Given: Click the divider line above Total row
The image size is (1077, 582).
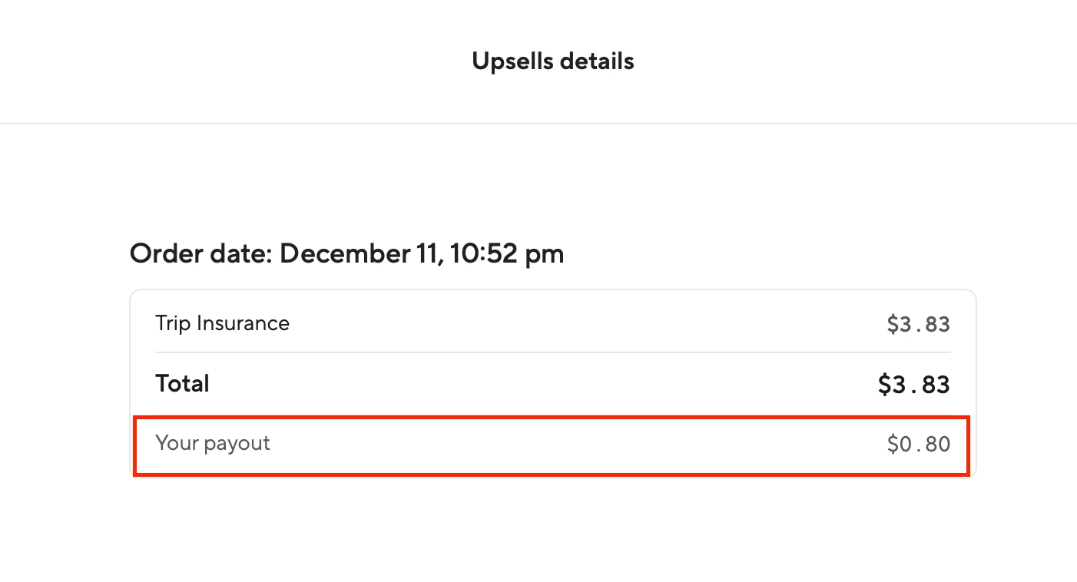Looking at the screenshot, I should click(553, 352).
